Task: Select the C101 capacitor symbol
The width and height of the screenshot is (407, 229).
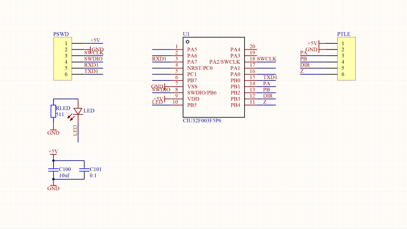Action: 84,169
